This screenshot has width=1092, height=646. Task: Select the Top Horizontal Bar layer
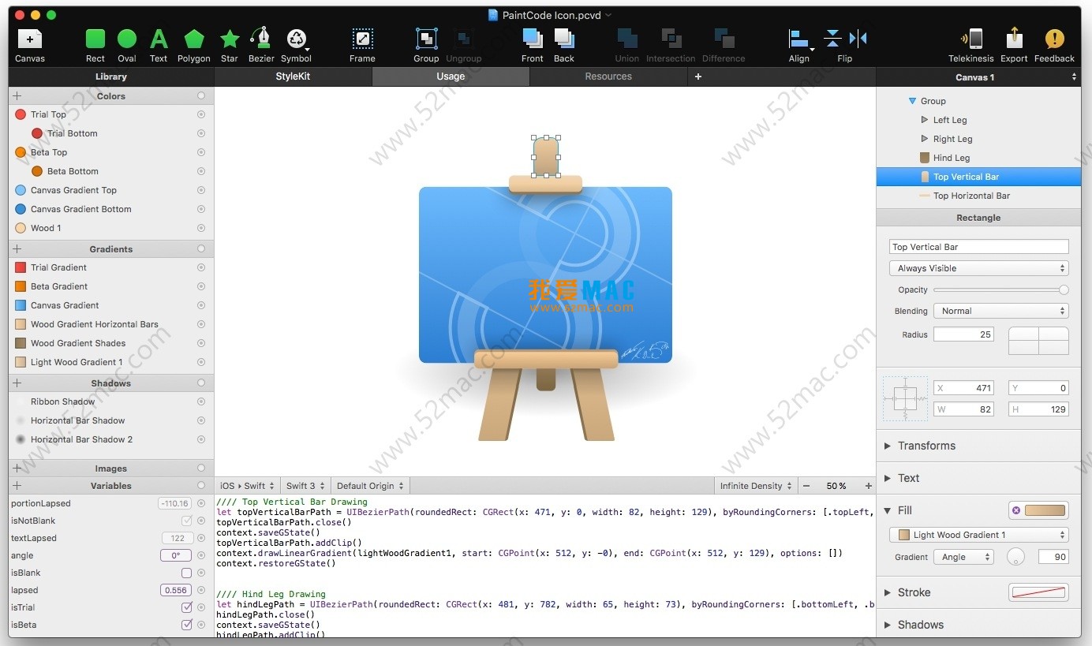[978, 196]
